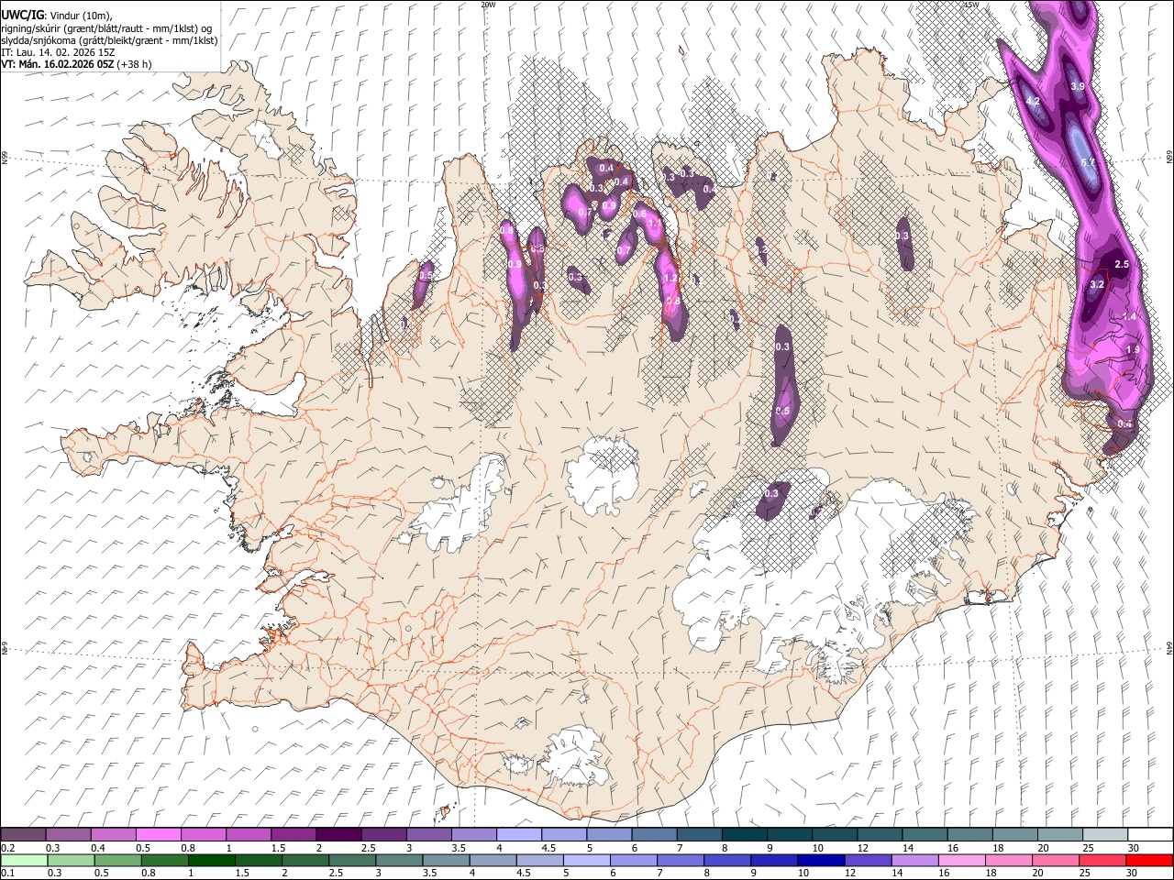Click the '0.2' label in the upper legend row
This screenshot has height=880, width=1174.
click(x=7, y=848)
